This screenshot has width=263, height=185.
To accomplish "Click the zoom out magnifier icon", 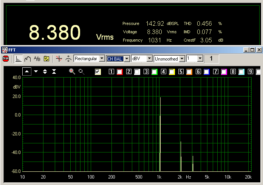I will coord(81,71).
